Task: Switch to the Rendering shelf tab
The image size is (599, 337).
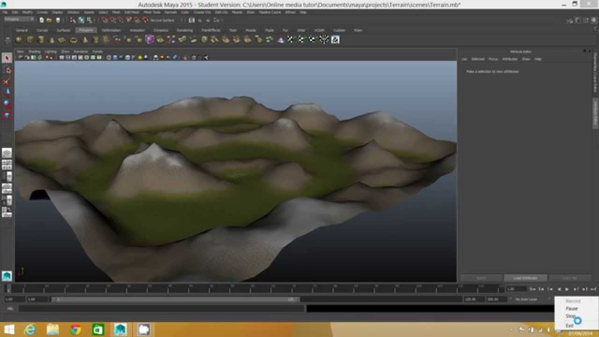Action: pyautogui.click(x=184, y=30)
